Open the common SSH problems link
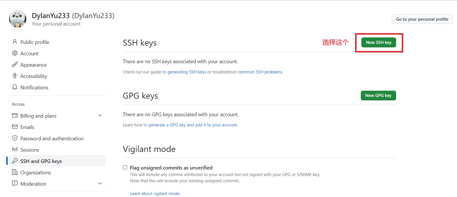The width and height of the screenshot is (457, 197). [x=260, y=72]
